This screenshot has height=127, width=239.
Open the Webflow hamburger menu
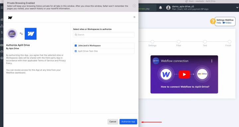(134, 17)
